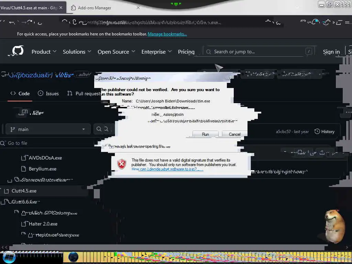Click the file icon beside Clutt4.5.exe
The height and width of the screenshot is (264, 352).
pyautogui.click(x=6, y=191)
